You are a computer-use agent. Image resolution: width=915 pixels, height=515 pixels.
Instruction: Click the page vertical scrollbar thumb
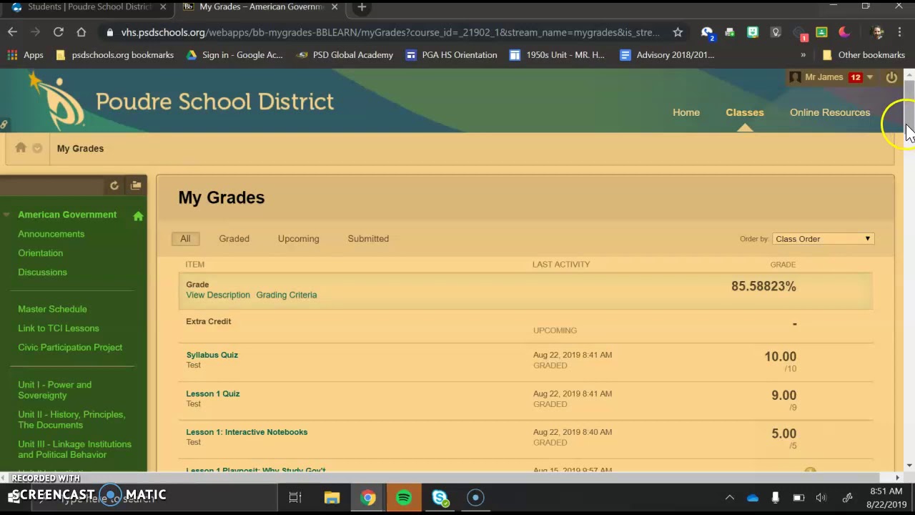pyautogui.click(x=909, y=107)
